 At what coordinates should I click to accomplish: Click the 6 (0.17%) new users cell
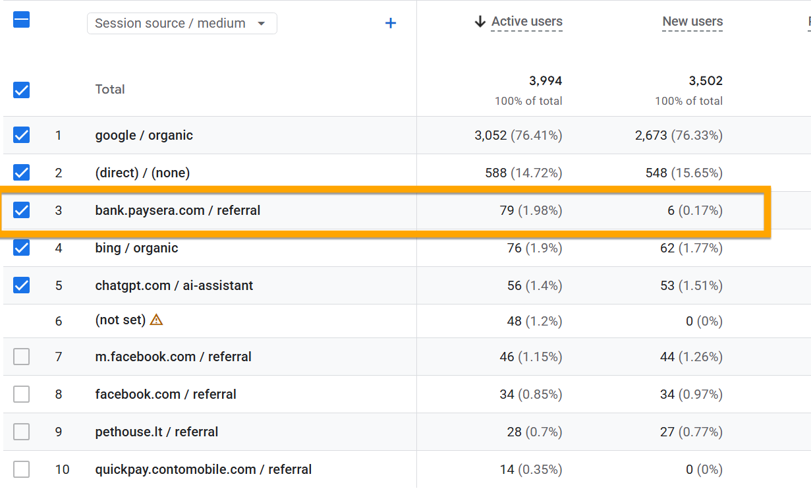point(695,210)
